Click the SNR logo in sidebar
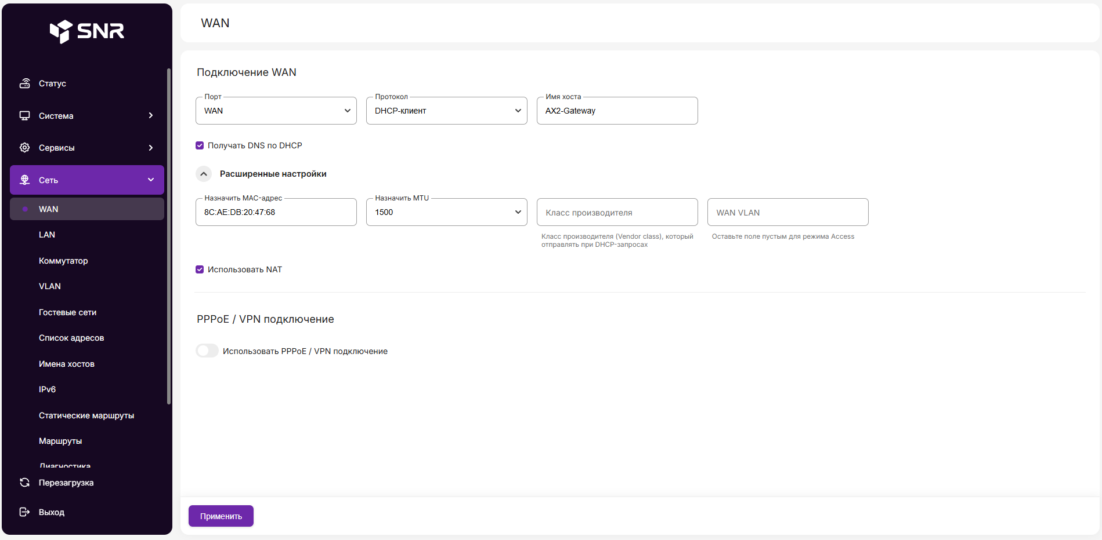The height and width of the screenshot is (540, 1102). click(87, 31)
